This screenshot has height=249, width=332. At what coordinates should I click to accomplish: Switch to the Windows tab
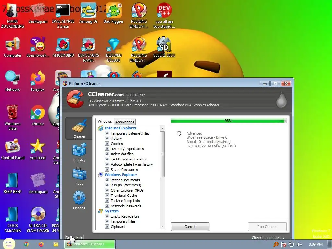point(105,121)
